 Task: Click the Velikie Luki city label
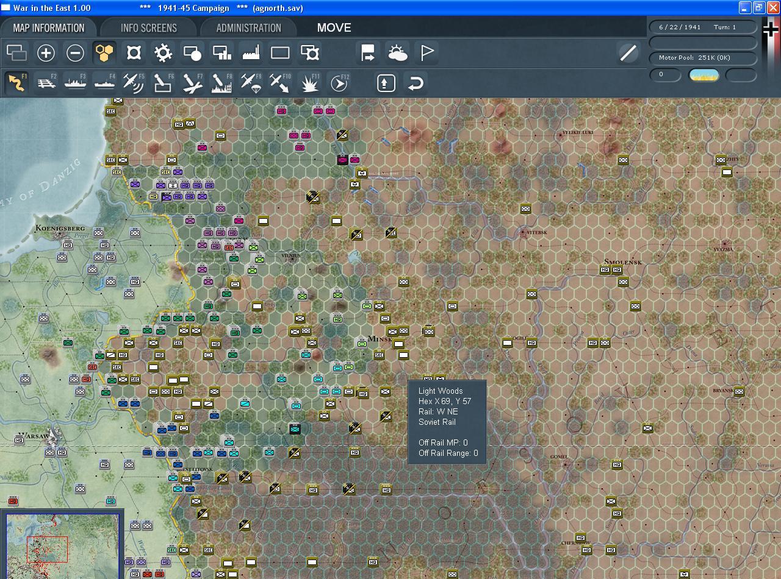[577, 132]
